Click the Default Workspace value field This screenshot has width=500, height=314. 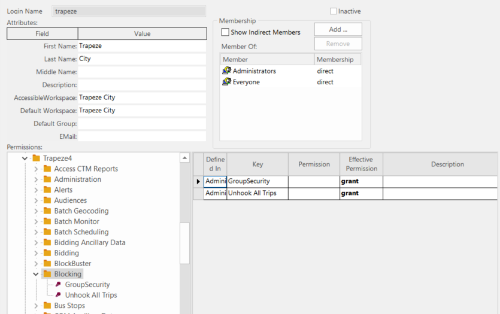click(x=143, y=111)
